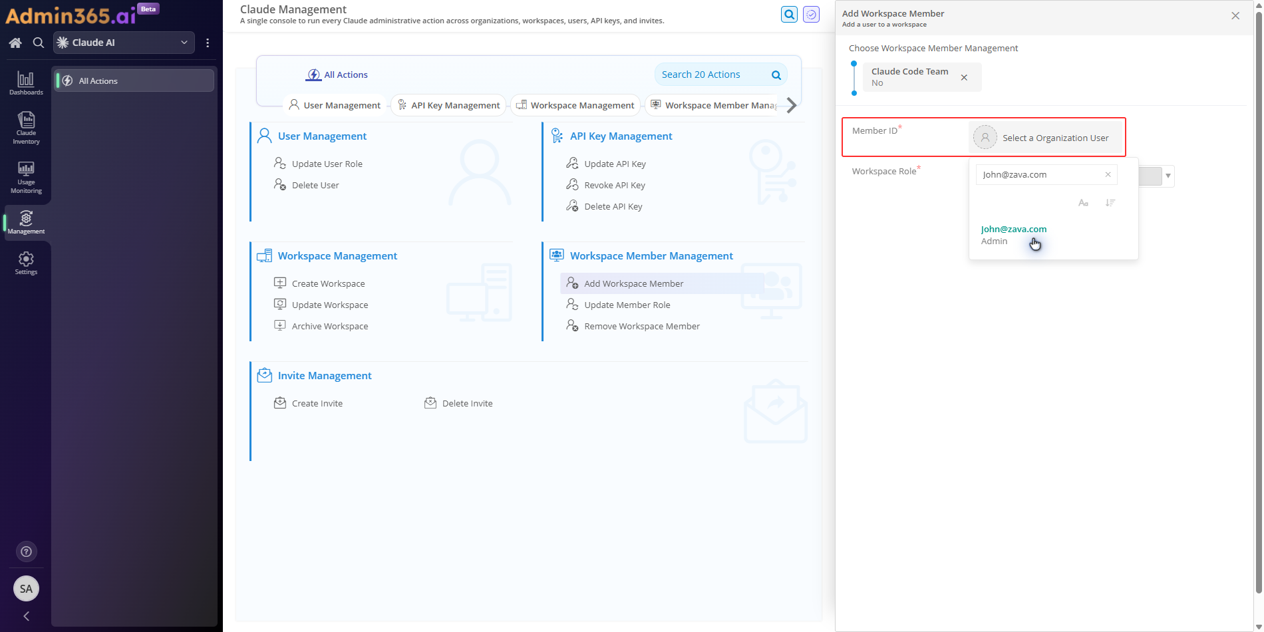Open the Update User Role action
1264x632 pixels.
tap(327, 164)
